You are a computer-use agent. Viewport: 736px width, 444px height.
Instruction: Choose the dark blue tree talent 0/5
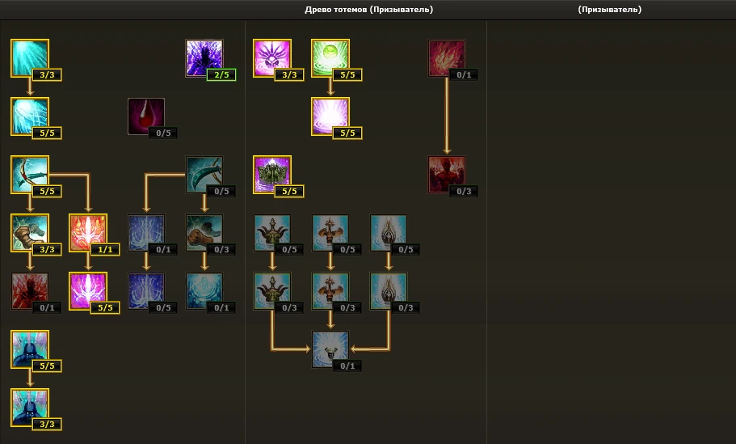tap(146, 291)
